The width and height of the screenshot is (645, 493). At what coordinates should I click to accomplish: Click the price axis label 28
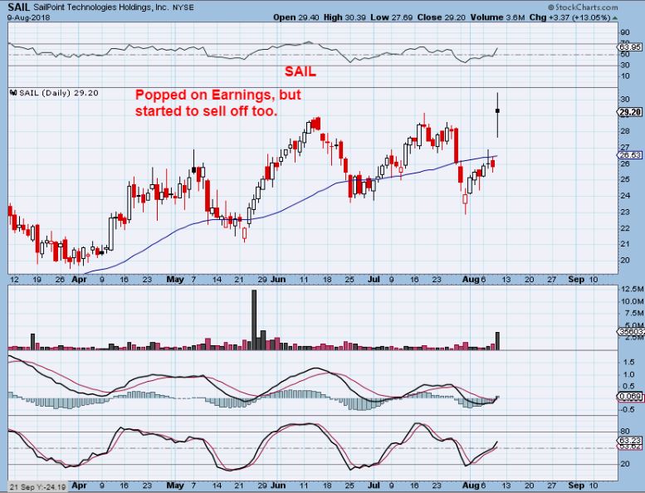625,131
